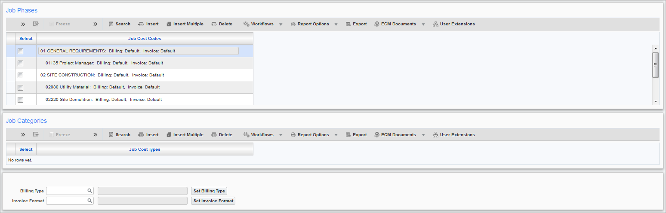Viewport: 666px width, 213px height.
Task: Check the 02080 Utility Material row checkbox
Action: tap(20, 88)
